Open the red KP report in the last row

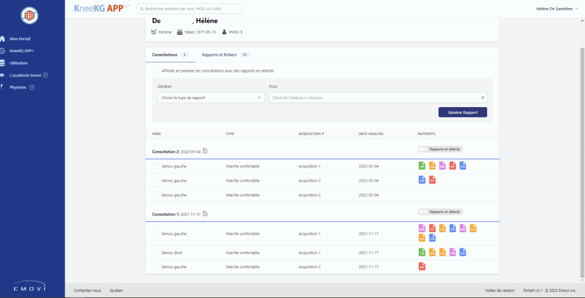422,266
